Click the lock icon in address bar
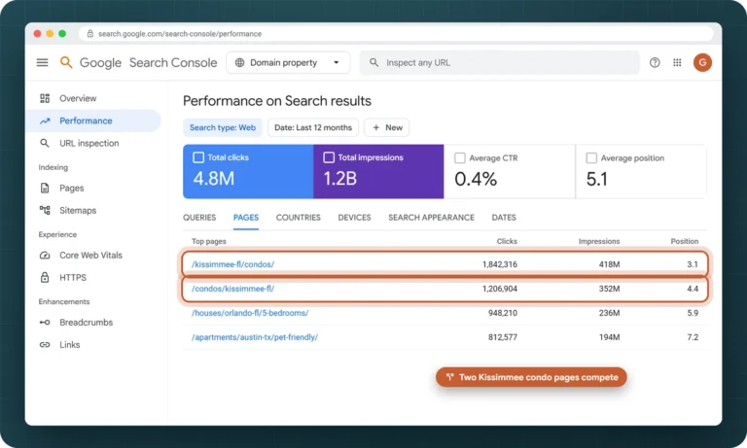Image resolution: width=747 pixels, height=448 pixels. pyautogui.click(x=90, y=33)
